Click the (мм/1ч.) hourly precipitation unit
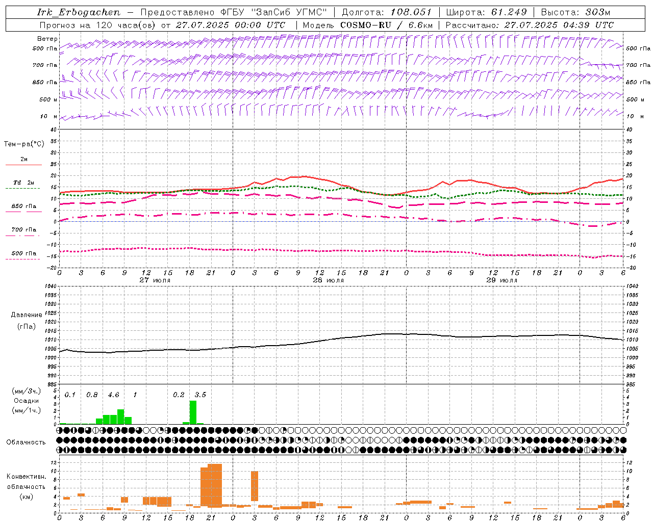Viewport: 653px width, 522px height. point(27,410)
